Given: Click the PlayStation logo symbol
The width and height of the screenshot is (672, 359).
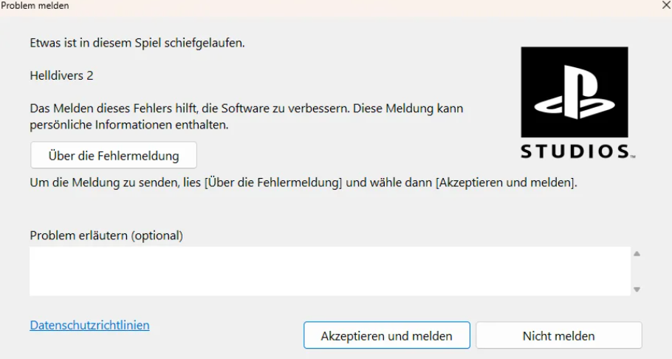Looking at the screenshot, I should tap(575, 92).
